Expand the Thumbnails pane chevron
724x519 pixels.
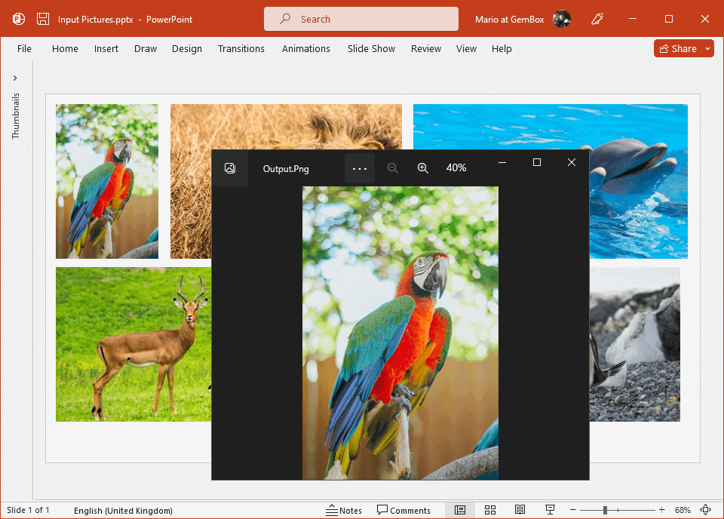(15, 78)
